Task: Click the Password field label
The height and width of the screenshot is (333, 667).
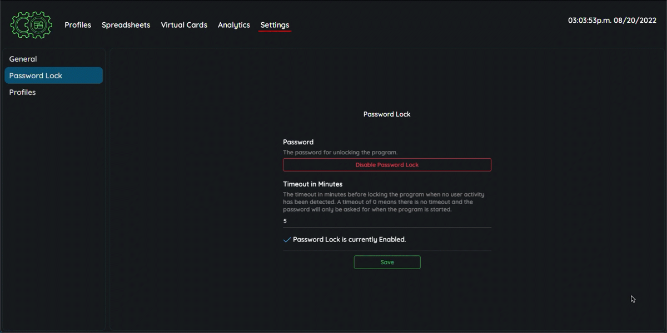Action: click(x=298, y=142)
